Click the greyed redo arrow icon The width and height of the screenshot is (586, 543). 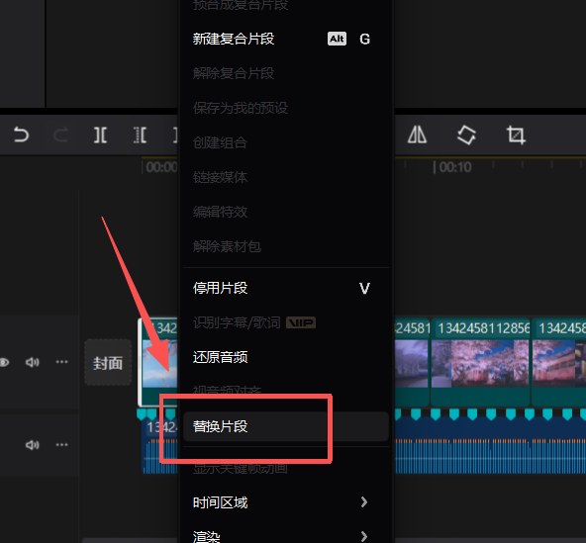(60, 135)
